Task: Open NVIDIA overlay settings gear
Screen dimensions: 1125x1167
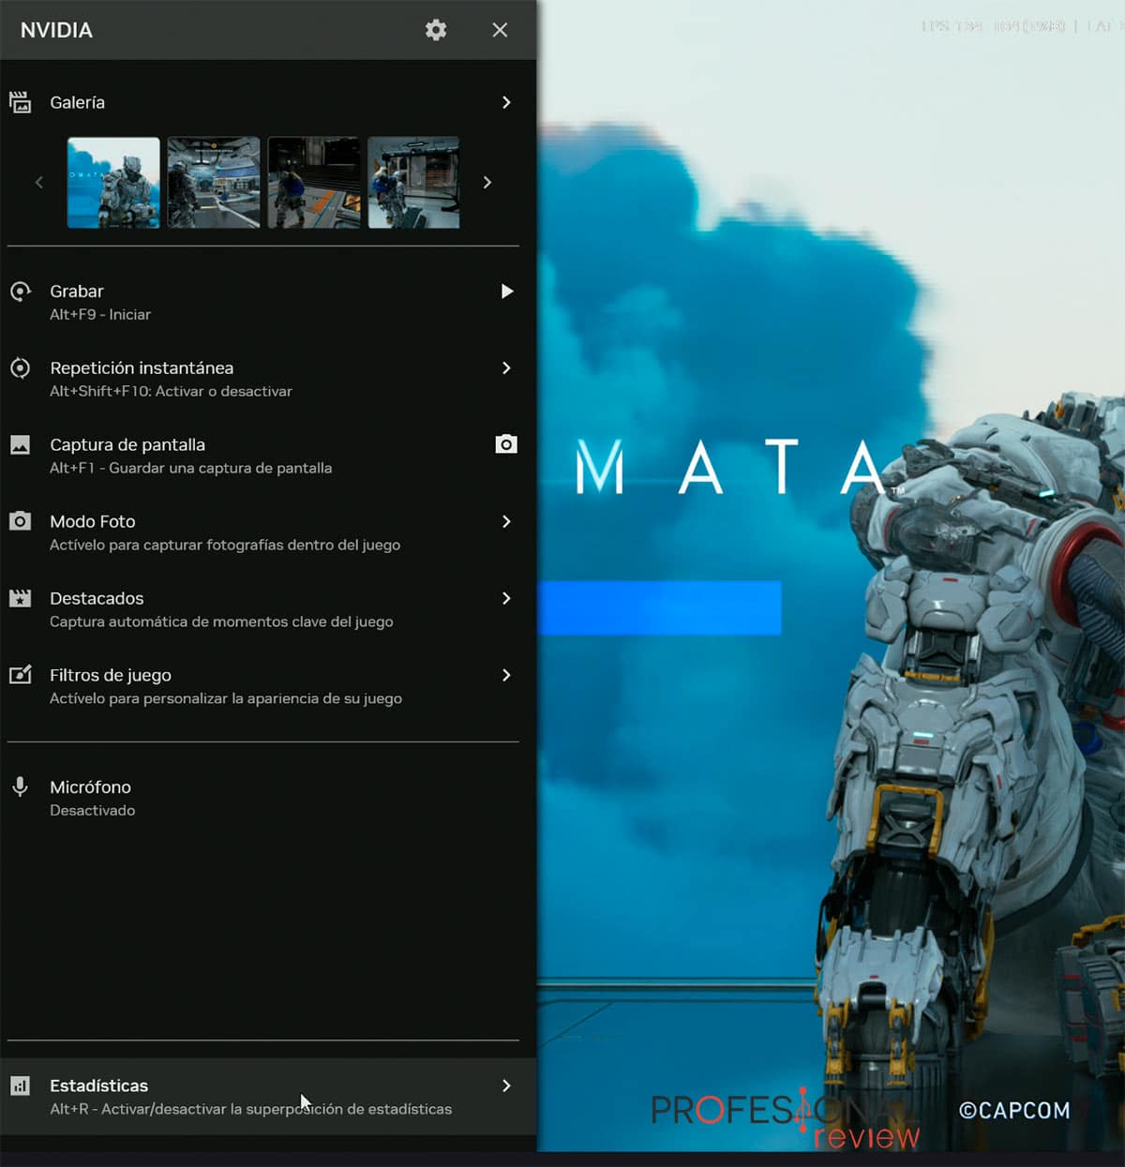Action: point(436,30)
